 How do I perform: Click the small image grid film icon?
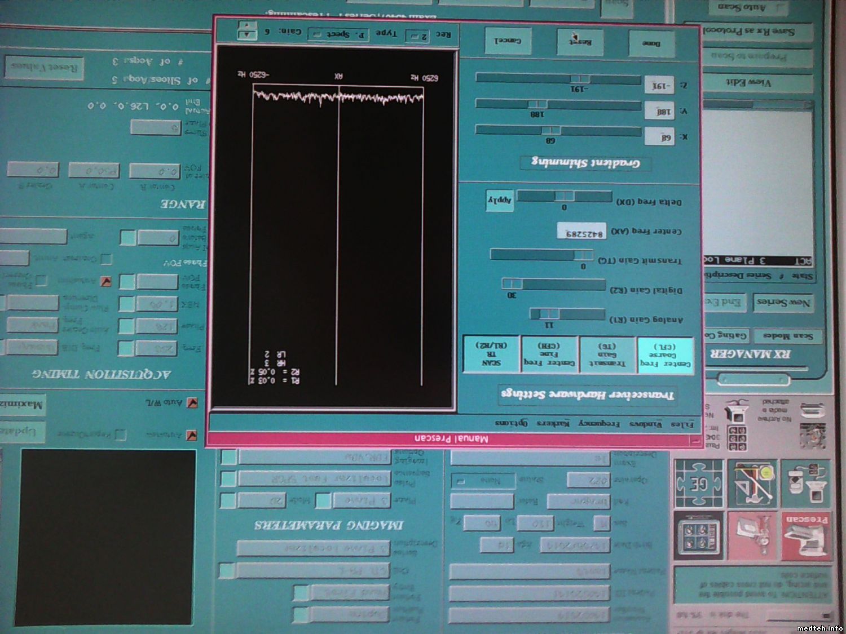(738, 438)
